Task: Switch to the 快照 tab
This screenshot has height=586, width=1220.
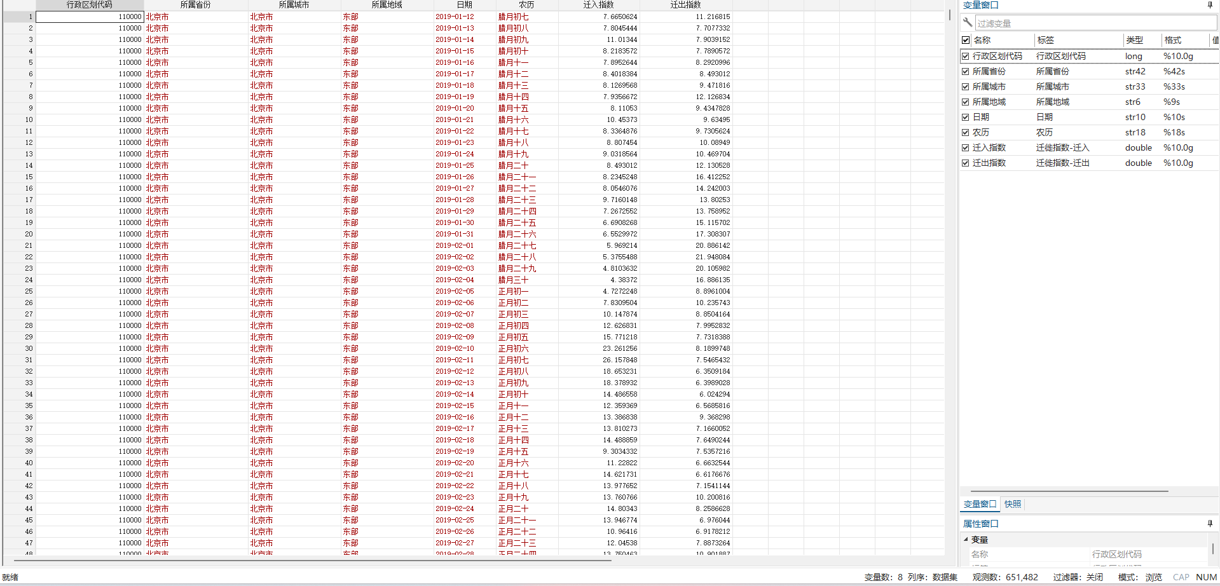Action: pos(1013,504)
